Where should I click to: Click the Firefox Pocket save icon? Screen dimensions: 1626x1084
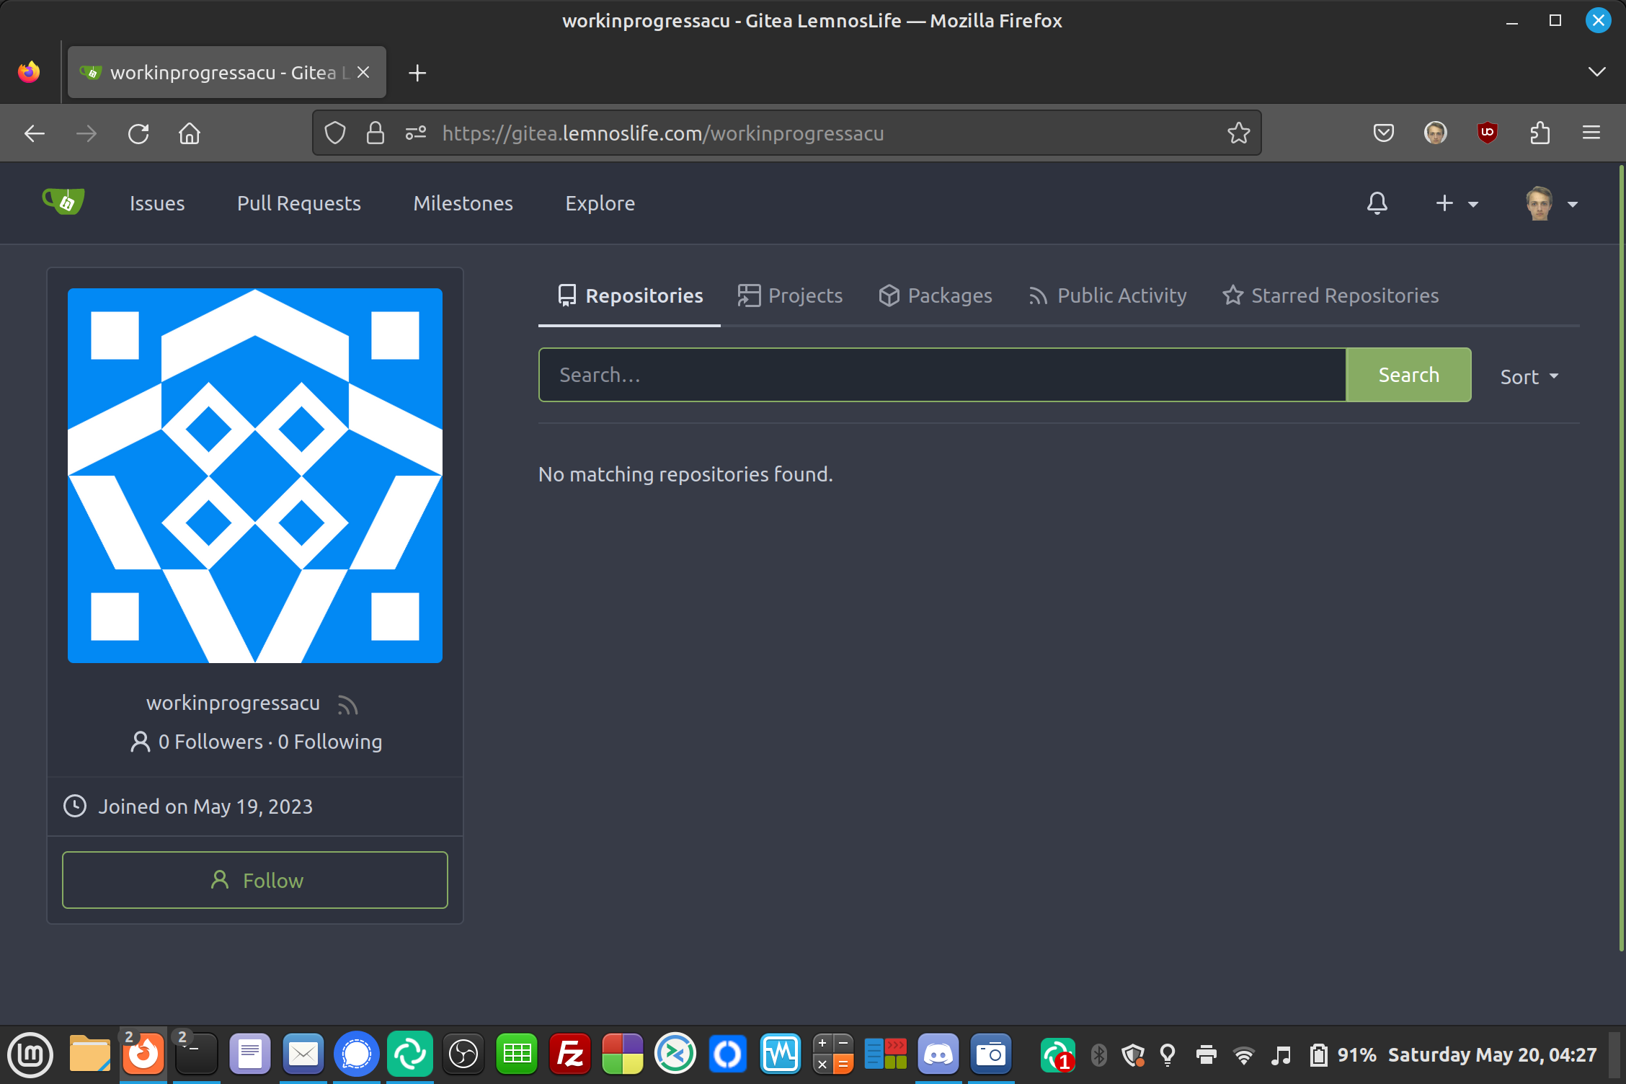1383,133
